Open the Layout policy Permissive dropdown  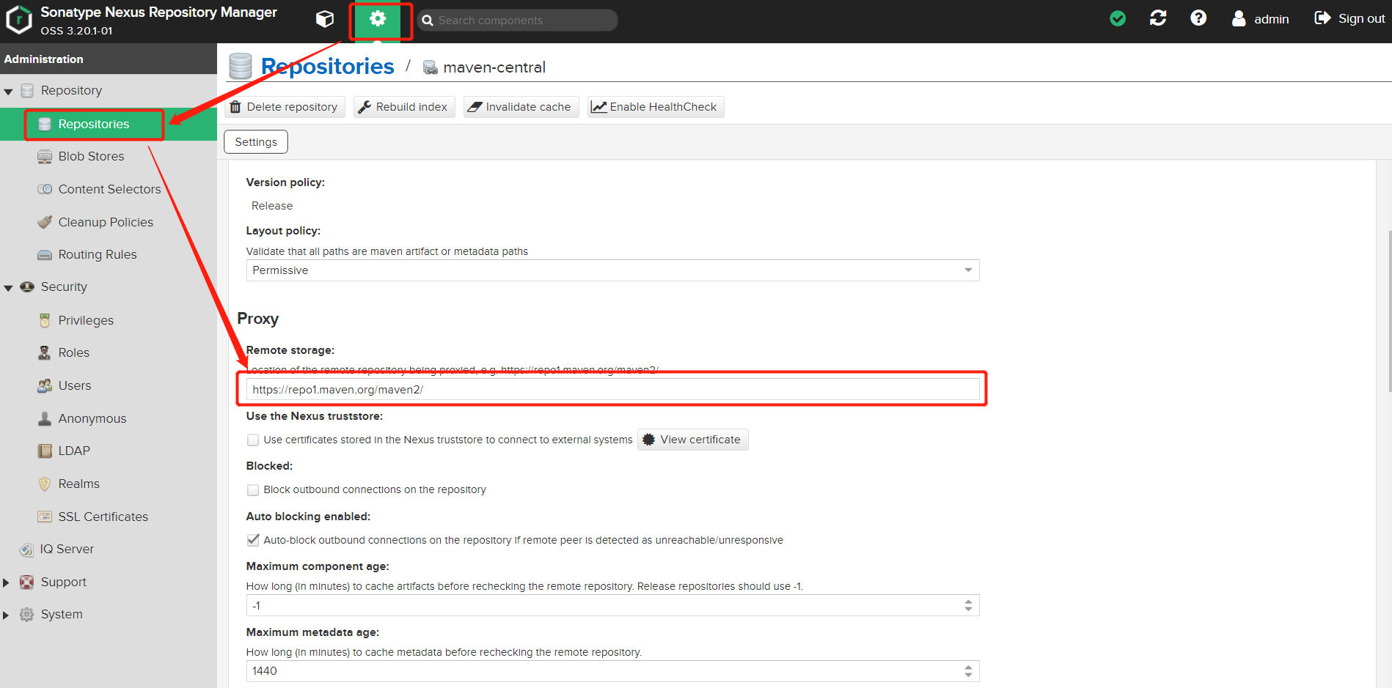[612, 270]
